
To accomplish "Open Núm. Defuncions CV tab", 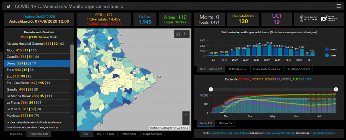I will [x=267, y=69].
